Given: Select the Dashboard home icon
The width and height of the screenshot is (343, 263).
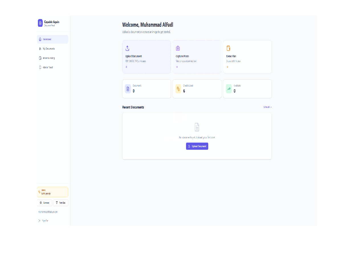Looking at the screenshot, I should [40, 39].
